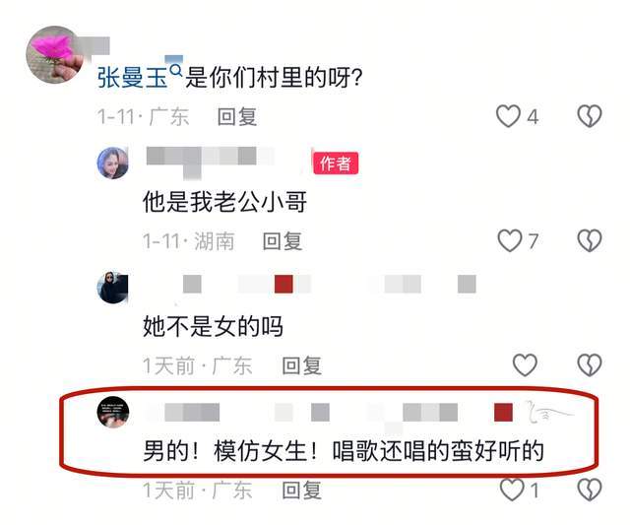Dislike the 她不是女的吗 comment
630x525 pixels.
pos(590,365)
